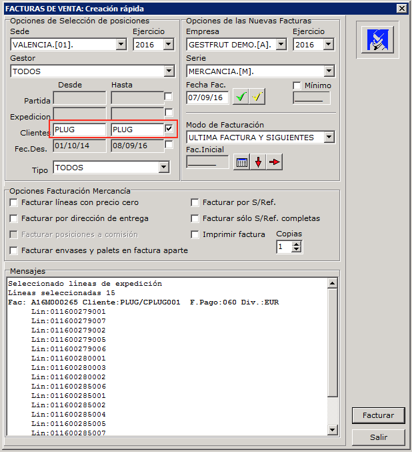Click the green checkmark beside Fecha Fac.

(x=241, y=97)
